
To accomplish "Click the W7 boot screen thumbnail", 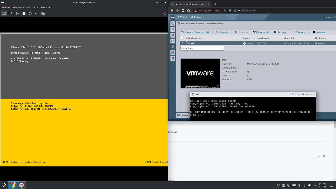I will pyautogui.click(x=200, y=73).
